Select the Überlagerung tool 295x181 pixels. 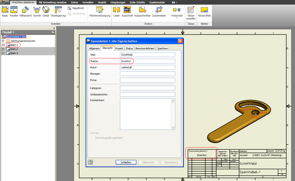pos(58,11)
